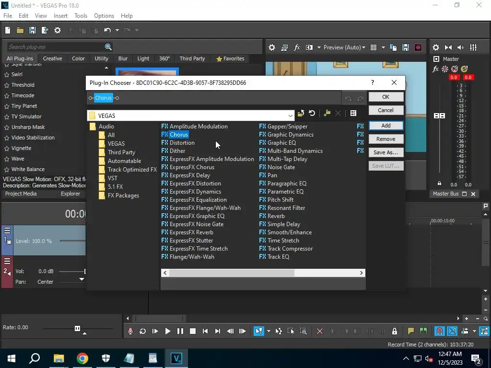Open project properties via the gear toolbar icon

pyautogui.click(x=58, y=30)
